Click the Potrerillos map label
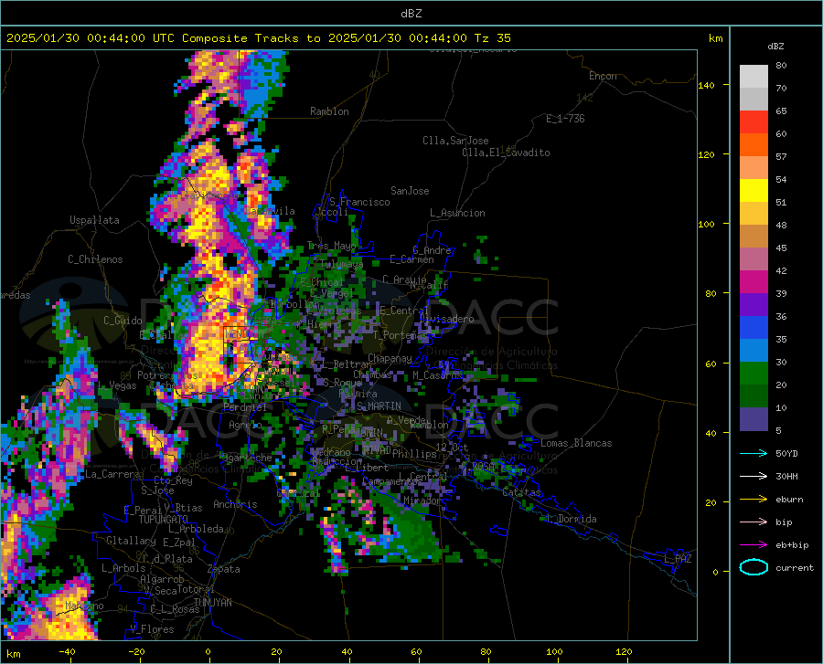 167,375
